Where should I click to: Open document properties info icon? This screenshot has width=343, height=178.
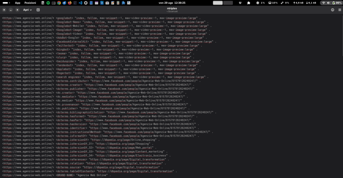333,10
